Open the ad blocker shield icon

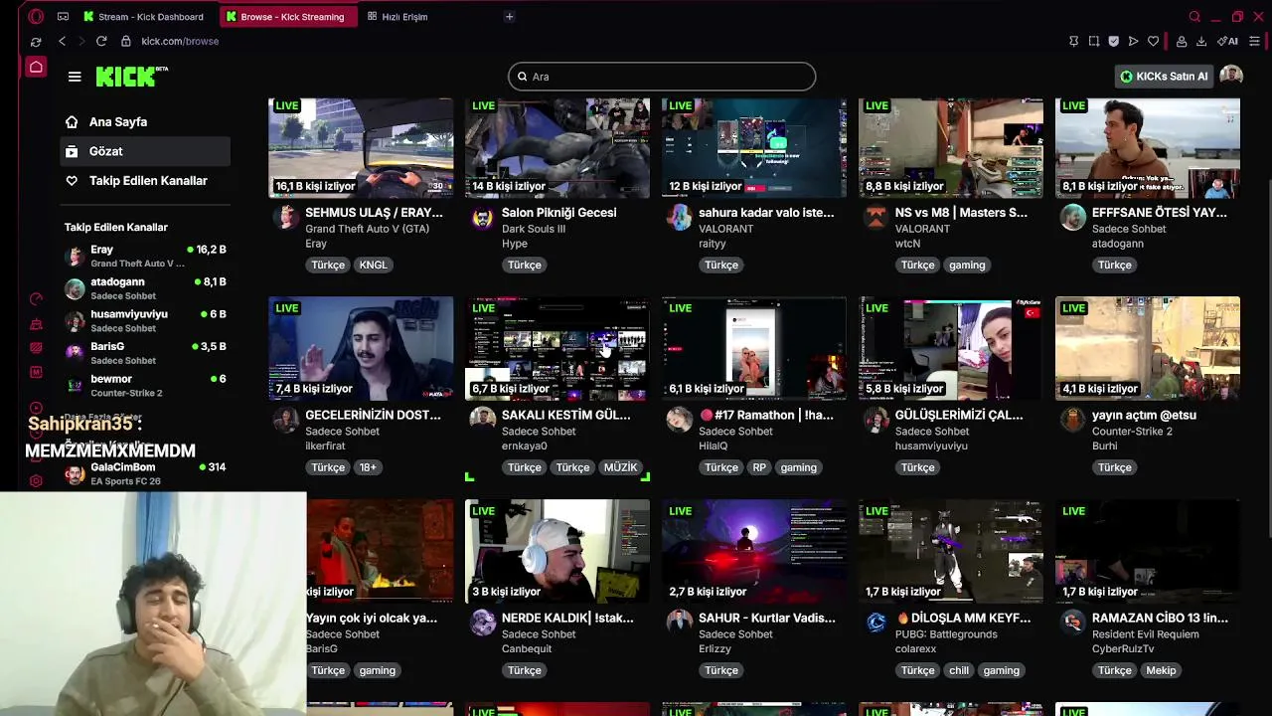[1114, 41]
